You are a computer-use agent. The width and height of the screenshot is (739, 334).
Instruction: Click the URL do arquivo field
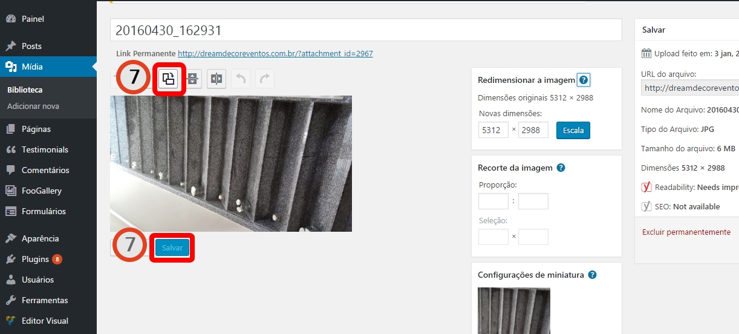(x=690, y=88)
